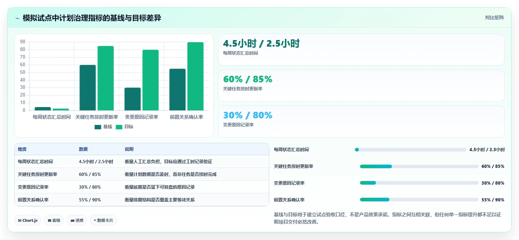Click 关键任务按时更新率 in the table
The width and height of the screenshot is (519, 240).
click(x=37, y=174)
